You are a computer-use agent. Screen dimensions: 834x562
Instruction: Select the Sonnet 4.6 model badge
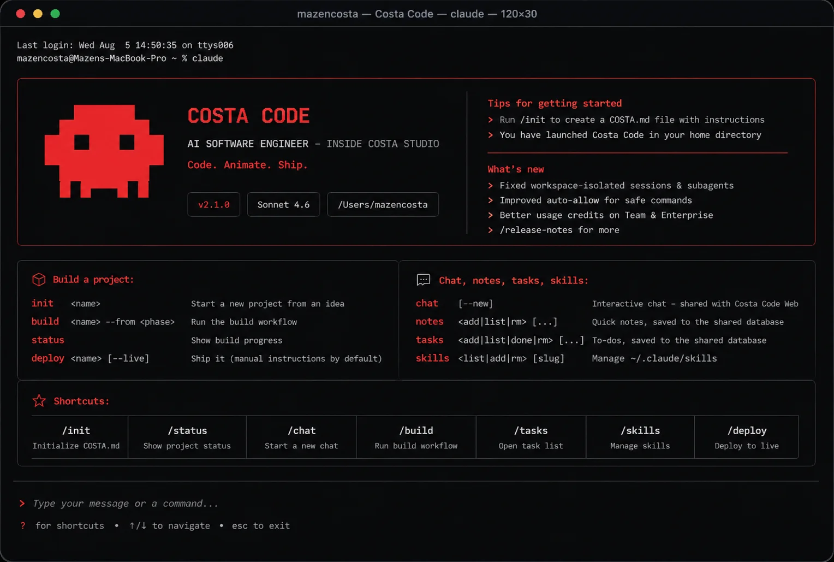coord(283,205)
